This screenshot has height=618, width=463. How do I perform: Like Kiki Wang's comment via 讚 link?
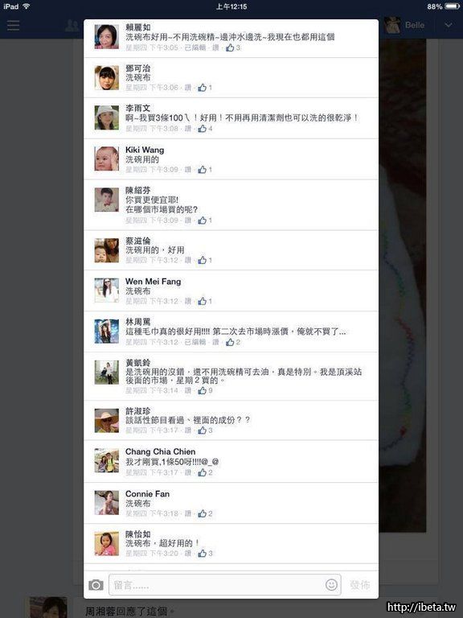(x=188, y=170)
